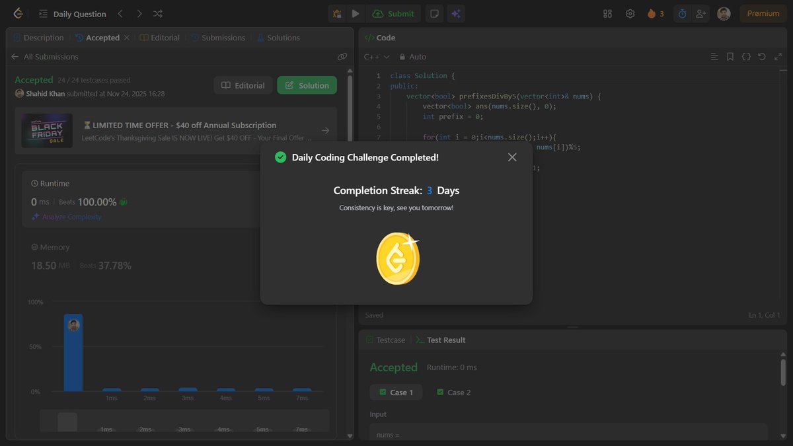Select Case 2 result

coord(454,392)
